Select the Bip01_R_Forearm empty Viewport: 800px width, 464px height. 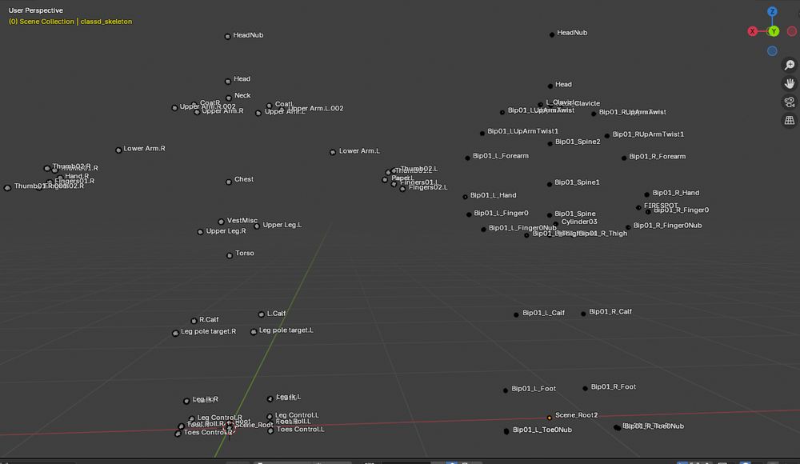tap(623, 158)
